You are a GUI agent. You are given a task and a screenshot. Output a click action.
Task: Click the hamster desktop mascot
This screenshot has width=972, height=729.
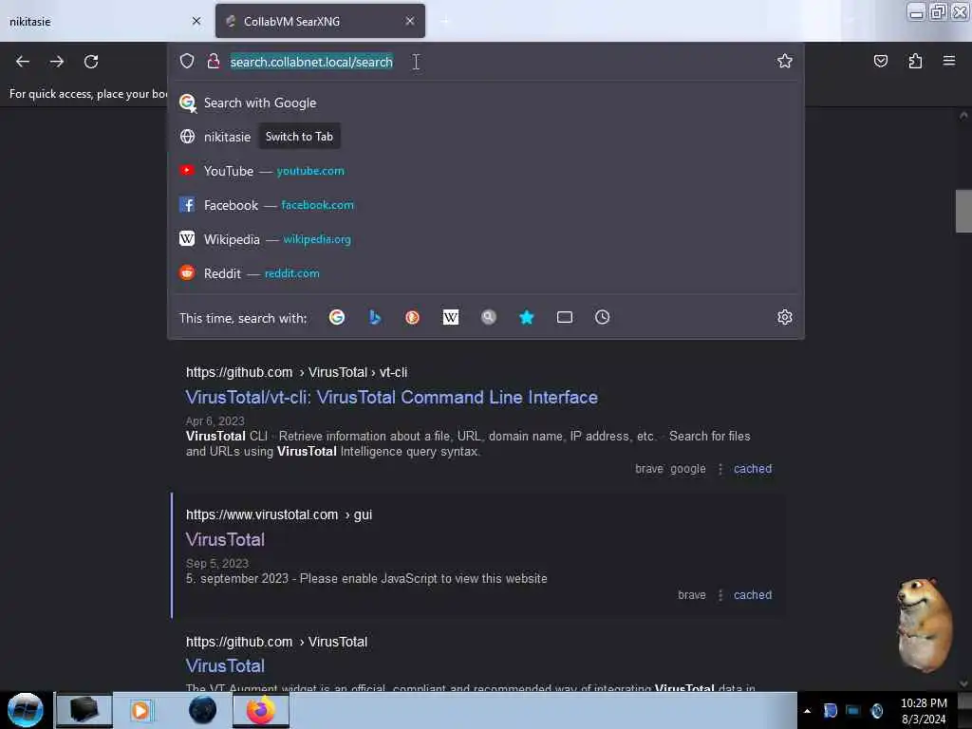click(x=924, y=625)
